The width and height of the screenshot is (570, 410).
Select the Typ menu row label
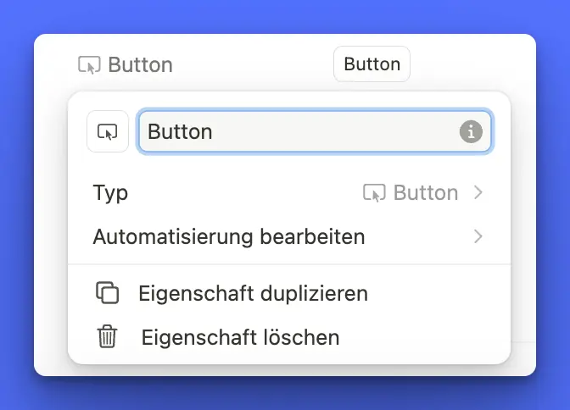pos(111,193)
